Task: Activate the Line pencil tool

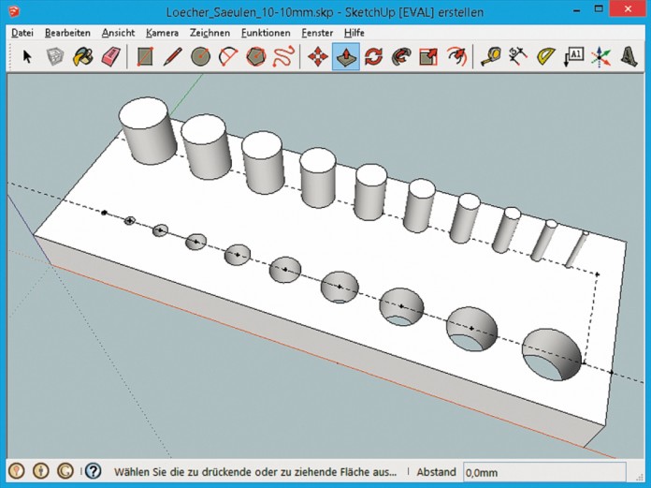Action: click(x=172, y=57)
